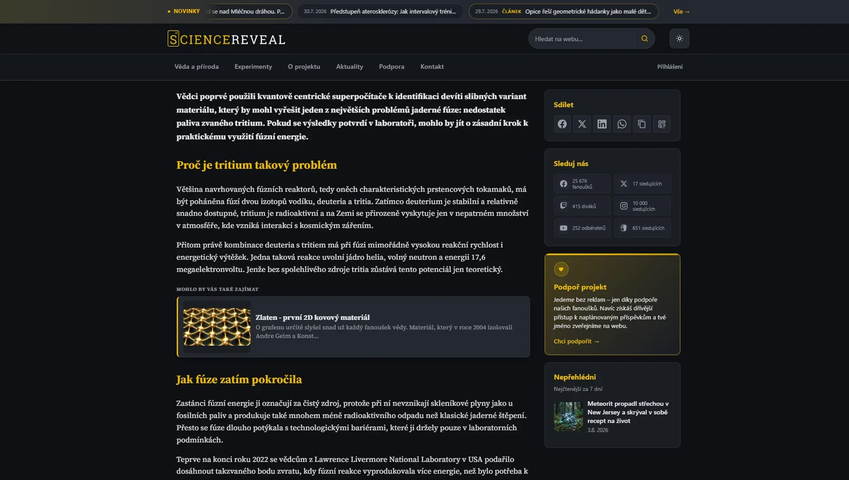
Task: Click the heart icon in Podpoř projekt
Action: tap(561, 269)
